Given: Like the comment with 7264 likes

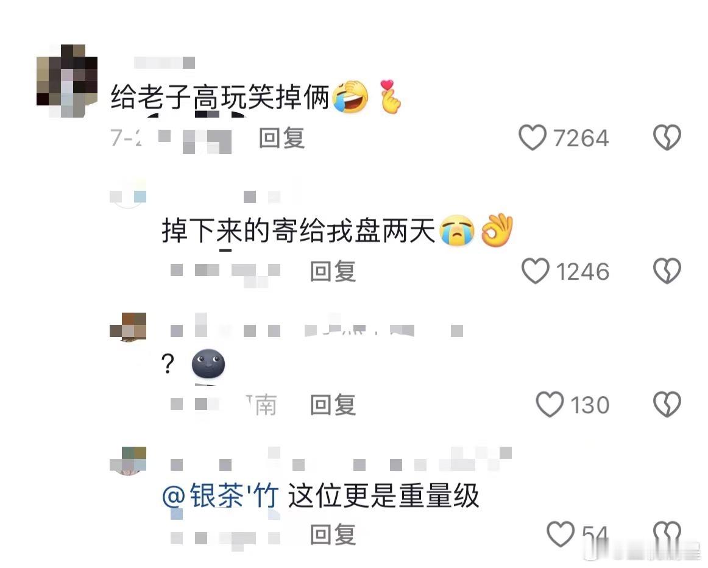Looking at the screenshot, I should 533,138.
